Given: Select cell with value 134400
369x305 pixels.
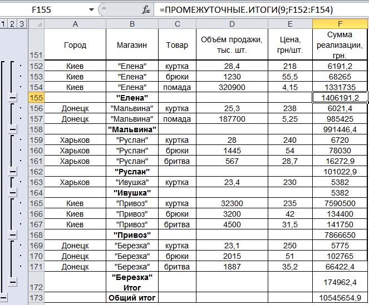Looking at the screenshot, I should [340, 213].
